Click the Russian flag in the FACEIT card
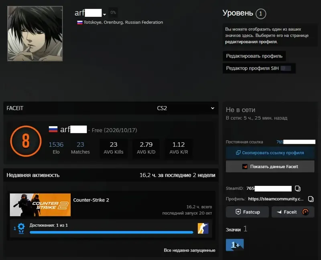Viewport: 321px width, 260px height. point(53,129)
